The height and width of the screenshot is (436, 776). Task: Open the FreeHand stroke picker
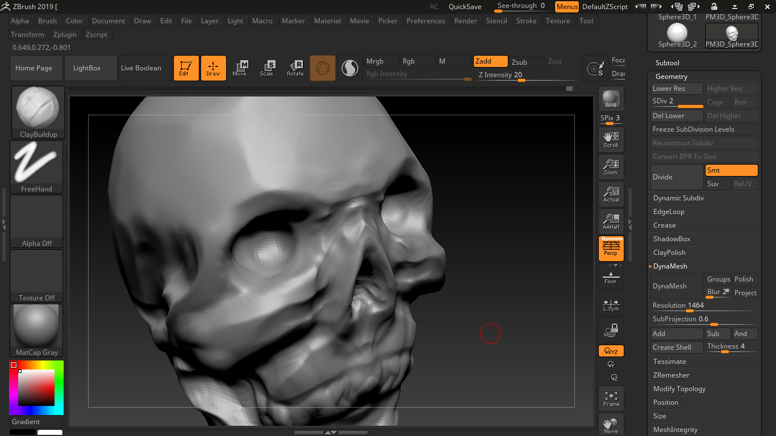pyautogui.click(x=37, y=167)
